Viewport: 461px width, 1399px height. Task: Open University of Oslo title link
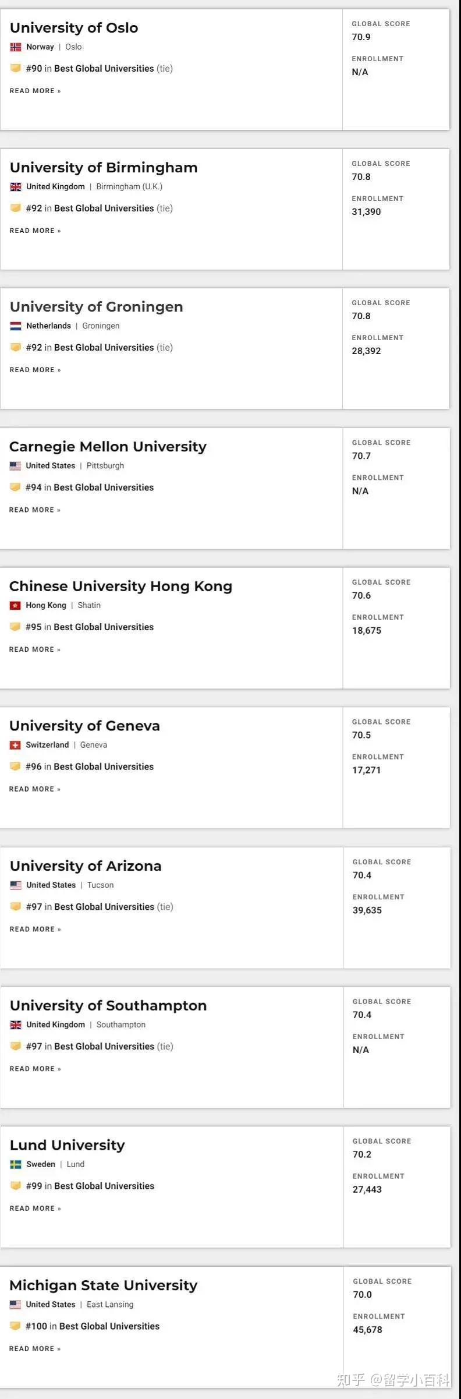point(74,28)
